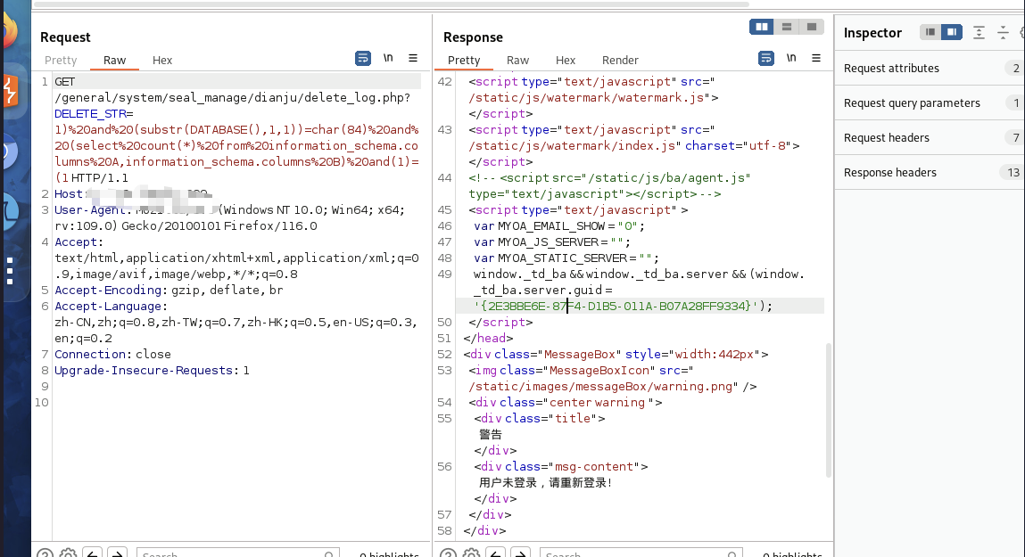Expand Request attributes section
This screenshot has height=557, width=1025.
click(x=930, y=68)
